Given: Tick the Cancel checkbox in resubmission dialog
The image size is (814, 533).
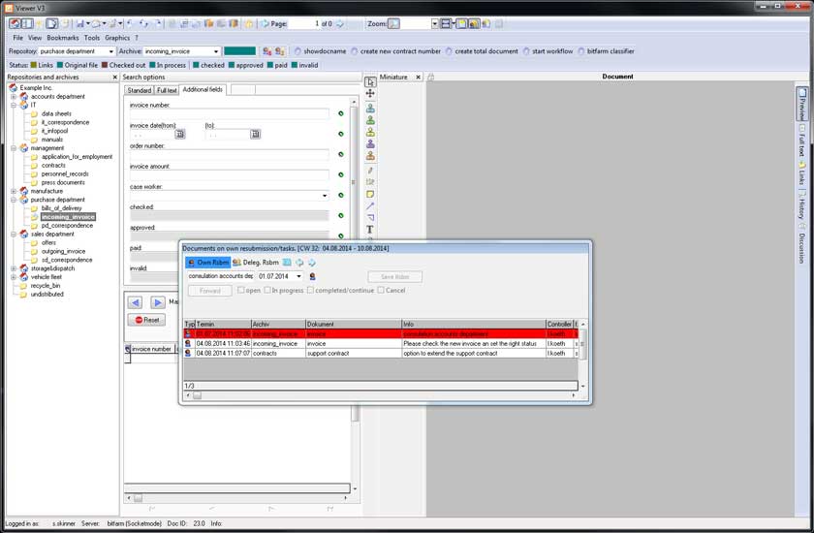Looking at the screenshot, I should tap(381, 290).
